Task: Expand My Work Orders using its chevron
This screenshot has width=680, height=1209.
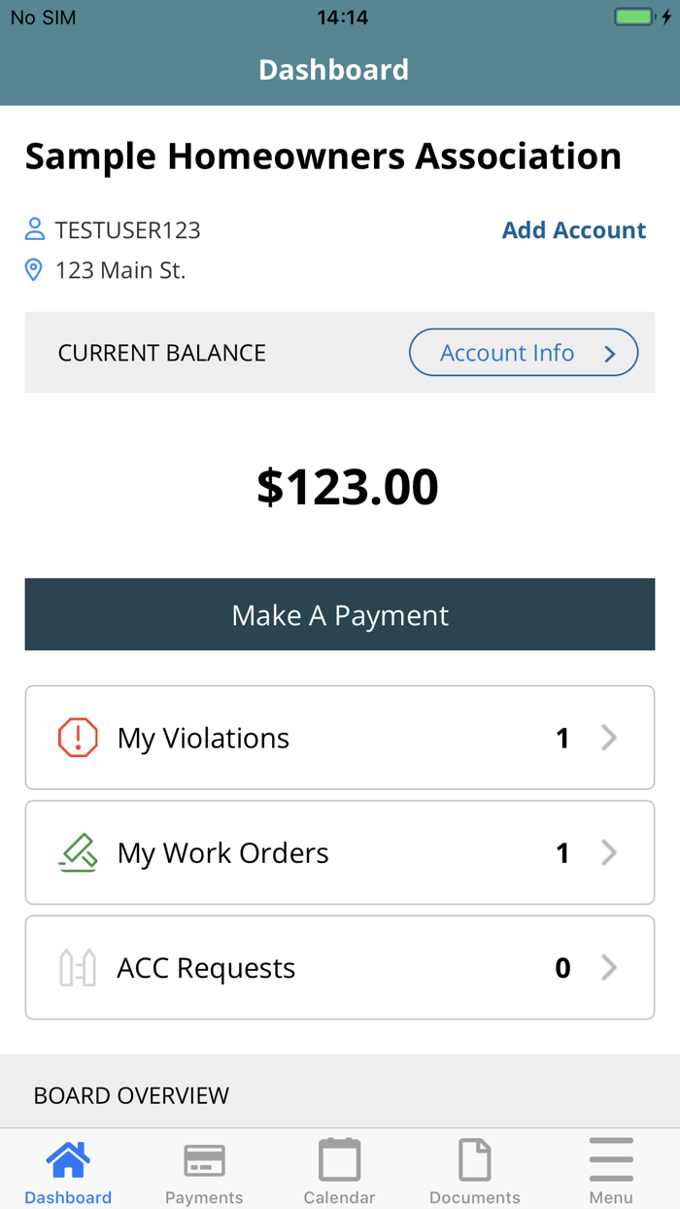Action: click(x=609, y=852)
